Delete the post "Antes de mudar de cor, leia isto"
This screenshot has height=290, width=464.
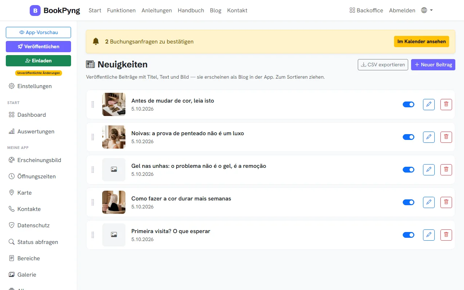446,104
